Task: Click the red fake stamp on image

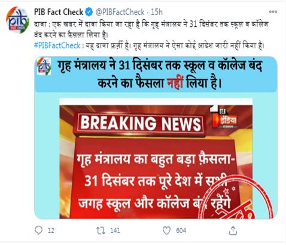Action: pyautogui.click(x=238, y=199)
